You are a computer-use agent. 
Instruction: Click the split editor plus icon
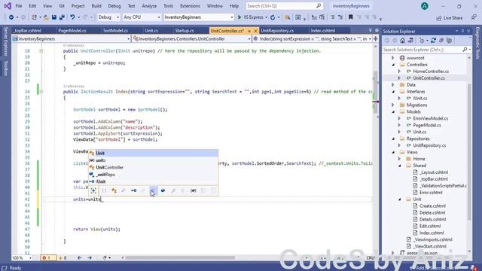[x=375, y=38]
